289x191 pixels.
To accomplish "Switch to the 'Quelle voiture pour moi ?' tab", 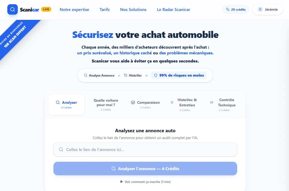I will [106, 104].
